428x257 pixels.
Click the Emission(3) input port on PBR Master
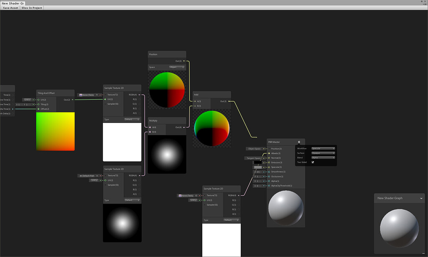click(x=269, y=163)
